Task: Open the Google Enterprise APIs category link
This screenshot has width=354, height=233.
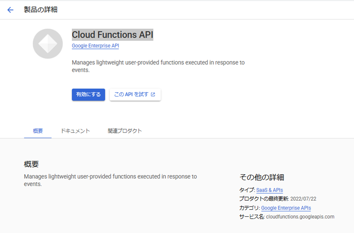Action: click(286, 208)
